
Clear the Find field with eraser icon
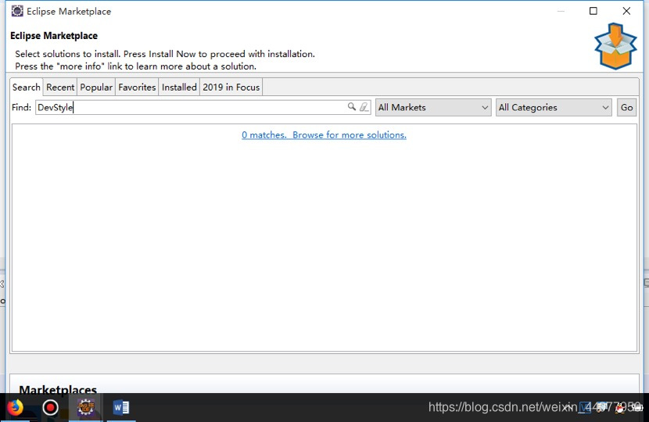click(x=364, y=107)
